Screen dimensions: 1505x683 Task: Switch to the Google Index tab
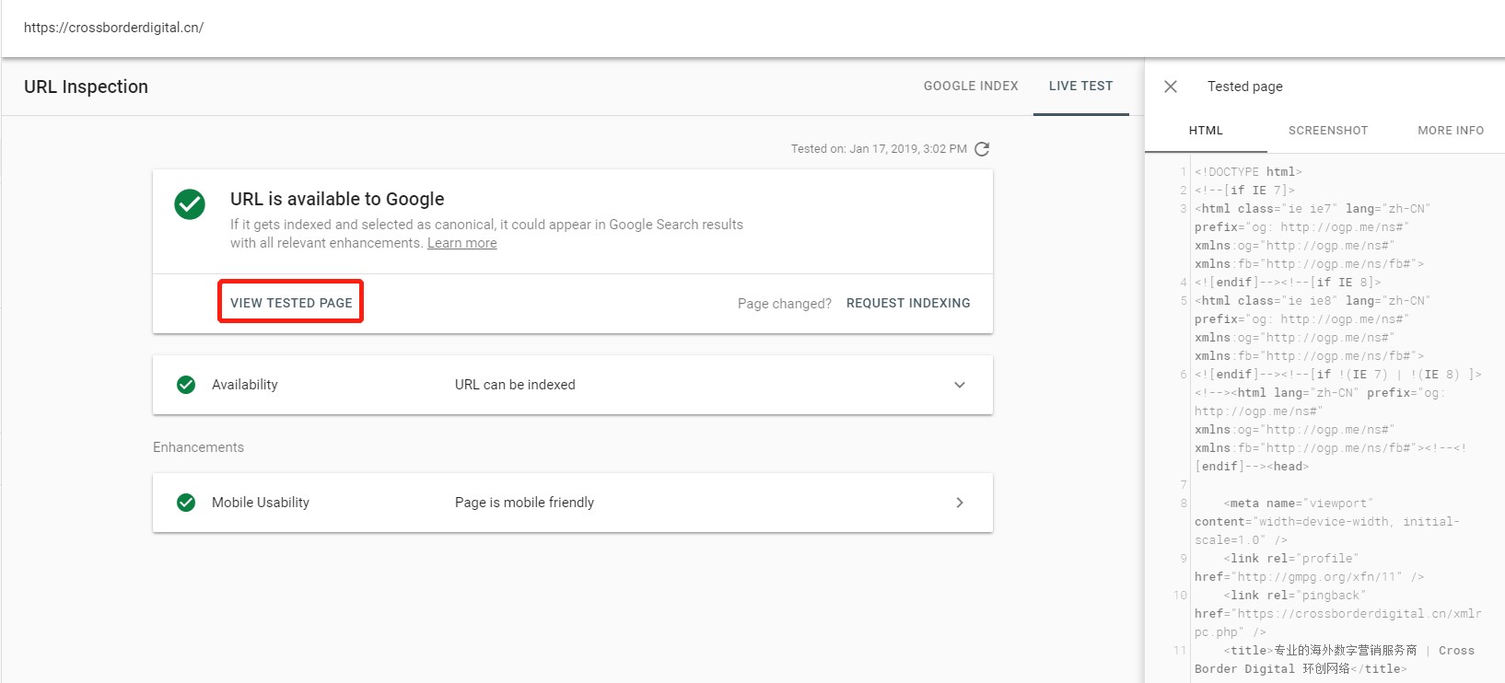pos(971,87)
